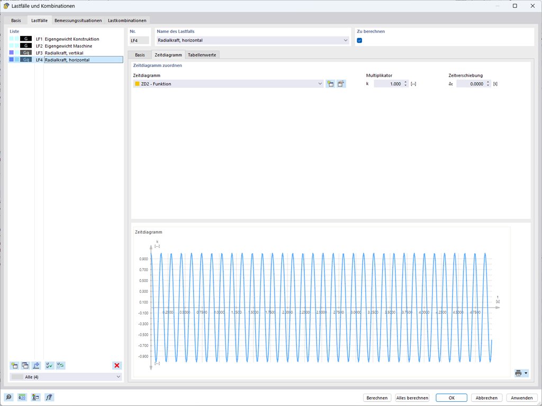
Task: Click the Anwenden button
Action: click(x=522, y=398)
